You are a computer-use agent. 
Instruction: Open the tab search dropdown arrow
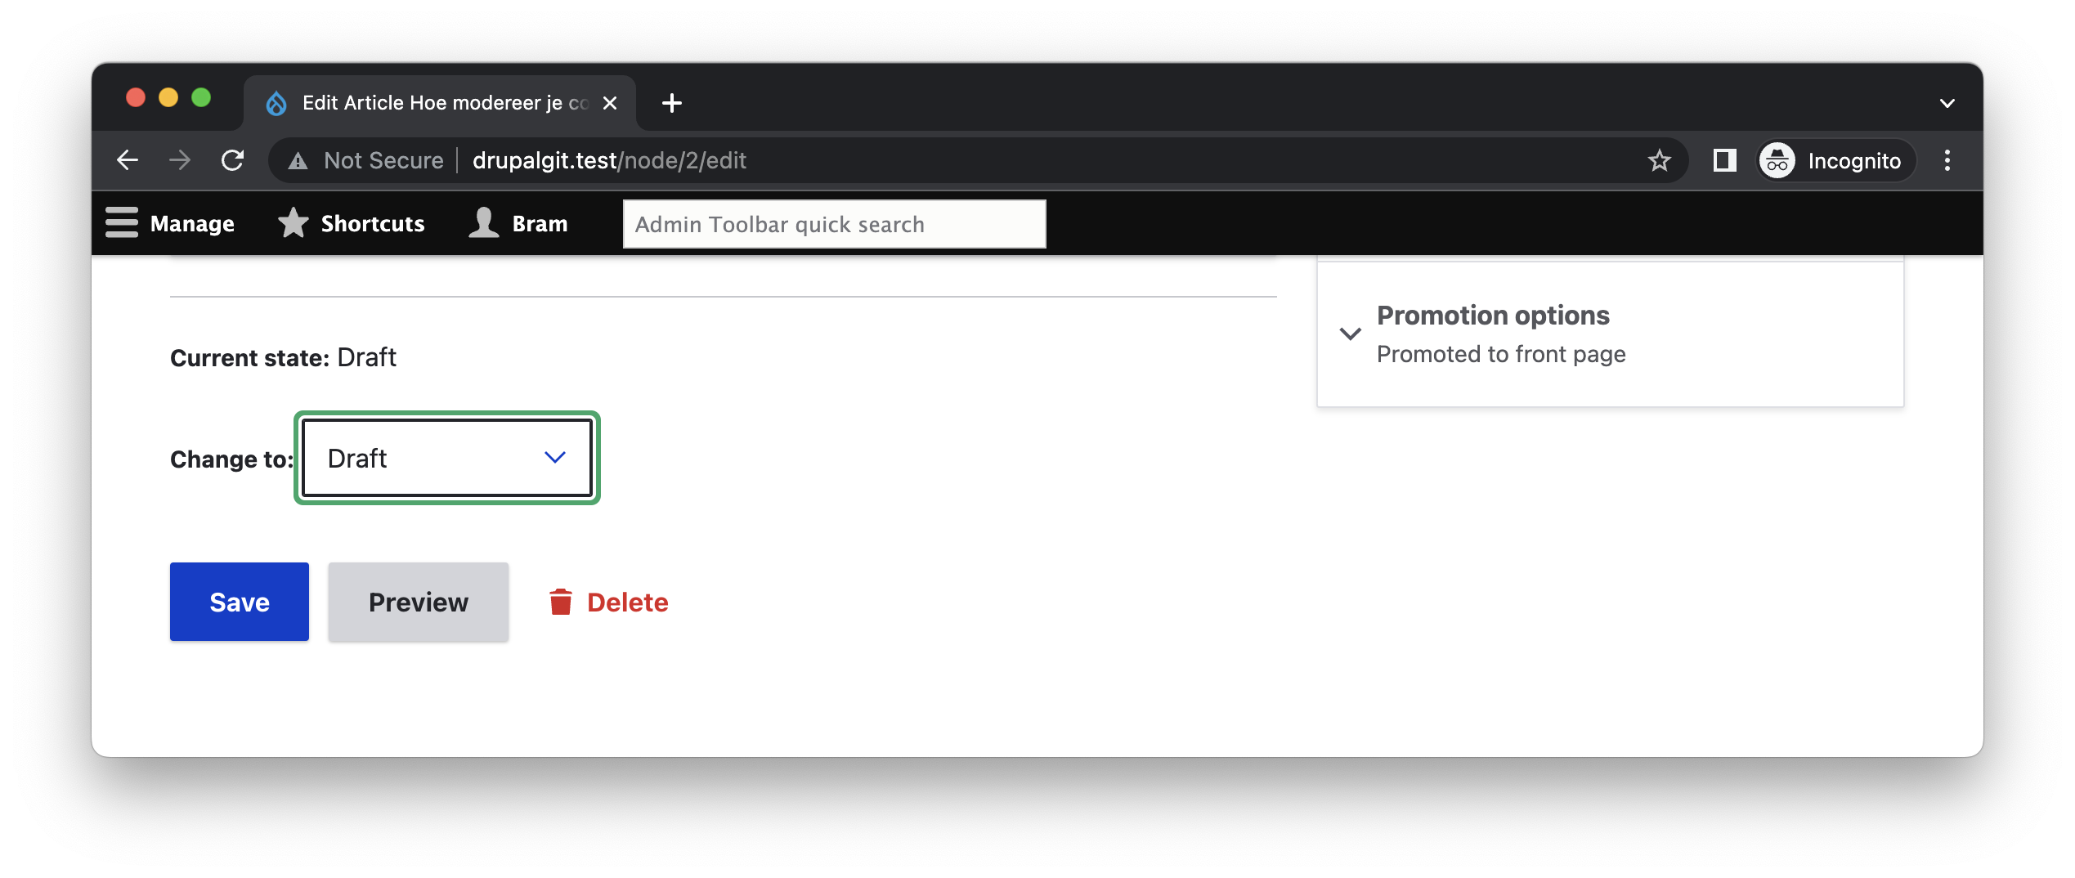point(1947,103)
